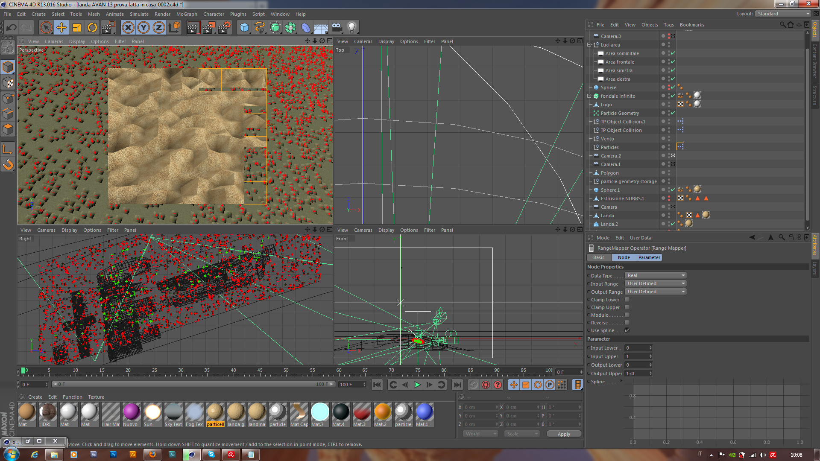
Task: Collapse the Luci area tree item
Action: tap(589, 45)
